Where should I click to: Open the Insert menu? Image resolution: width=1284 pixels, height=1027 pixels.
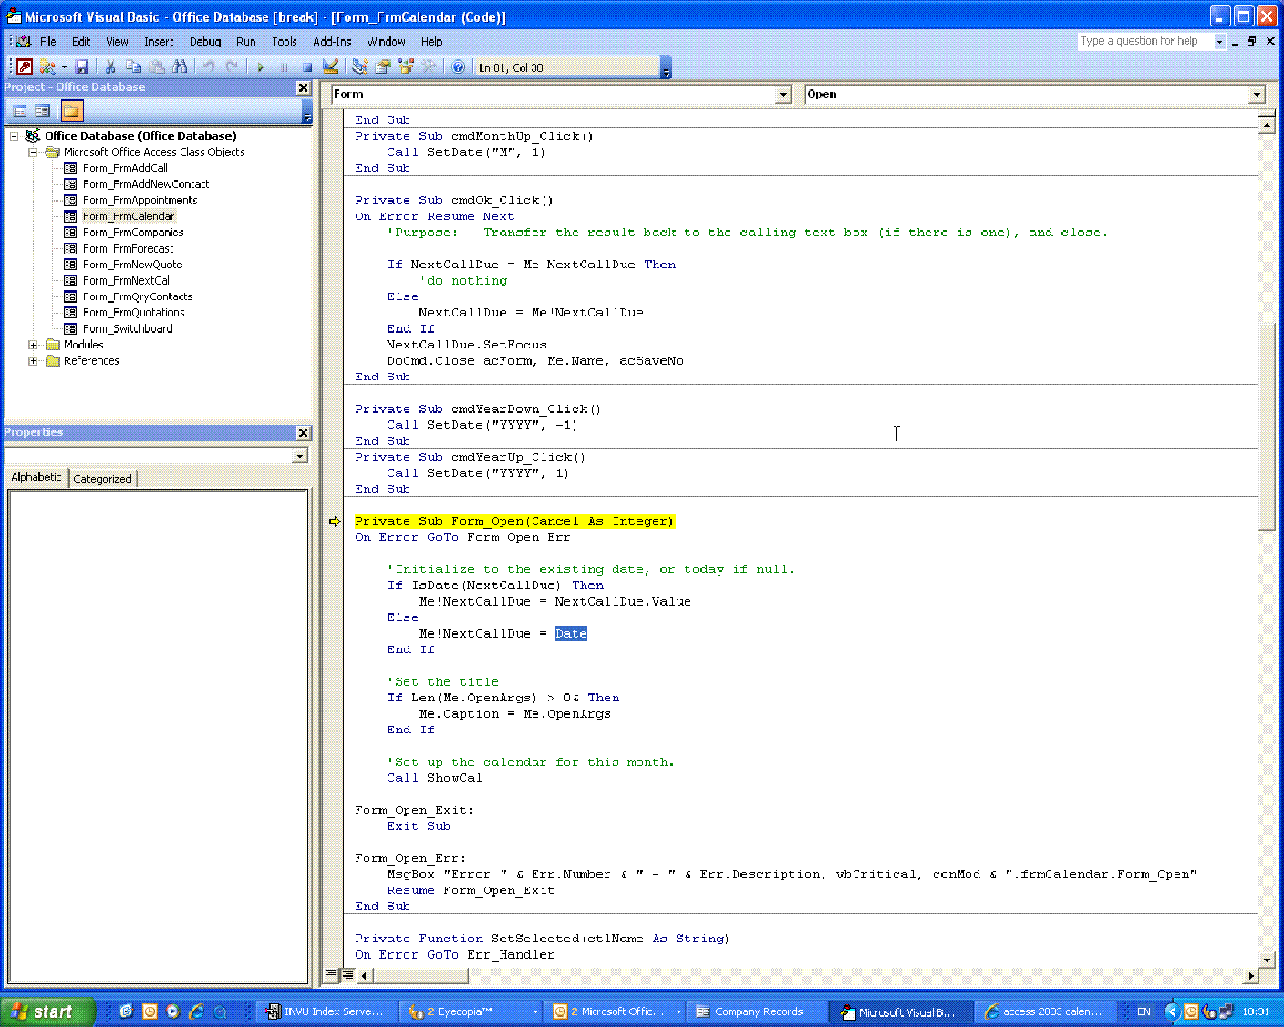[x=159, y=41]
